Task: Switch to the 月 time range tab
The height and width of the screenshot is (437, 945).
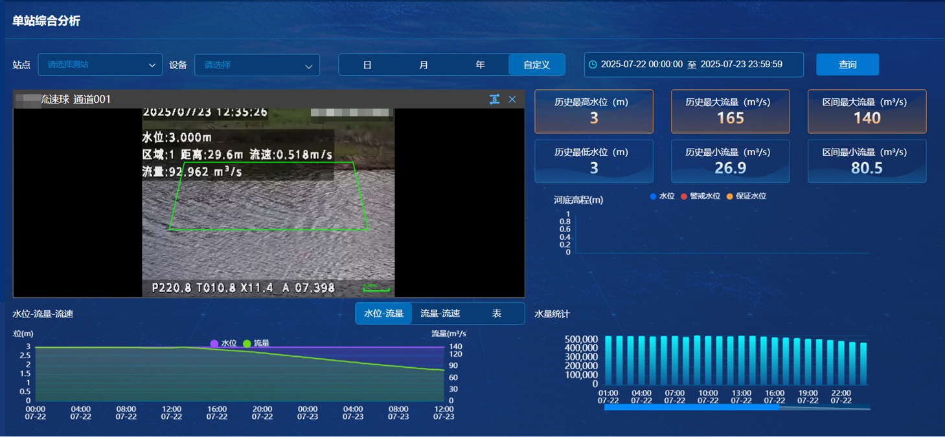Action: coord(424,65)
